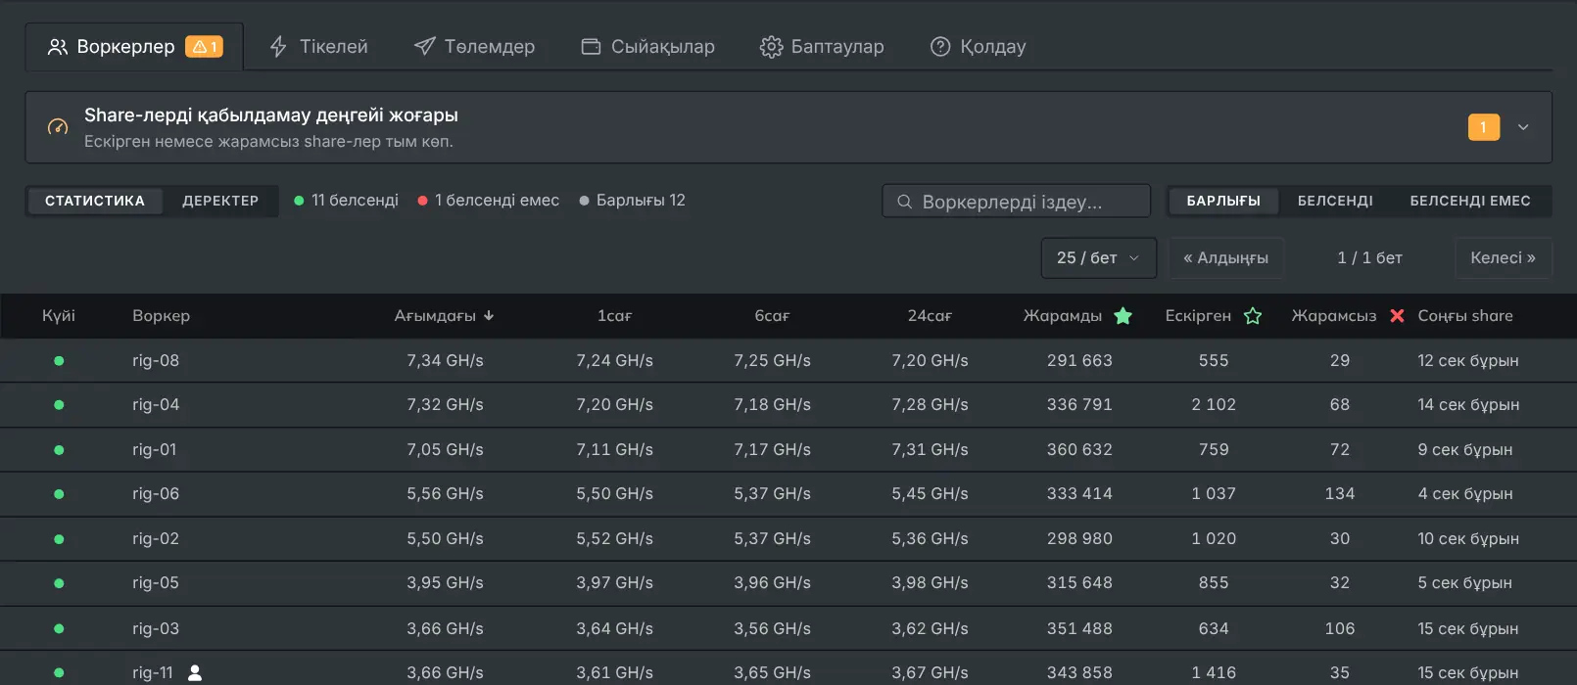Open worker rig-06
The width and height of the screenshot is (1577, 685).
[156, 494]
